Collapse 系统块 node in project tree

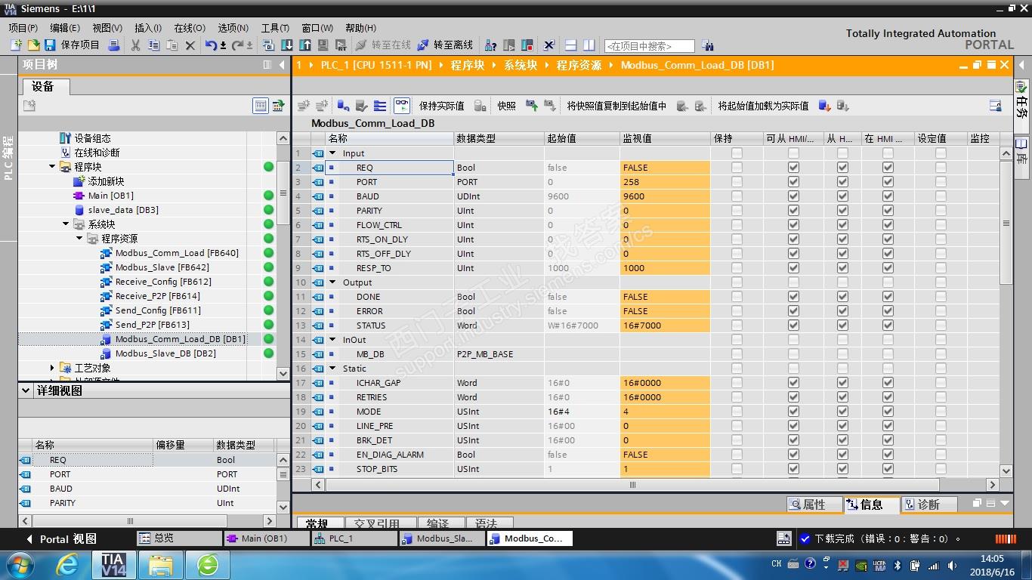point(66,224)
